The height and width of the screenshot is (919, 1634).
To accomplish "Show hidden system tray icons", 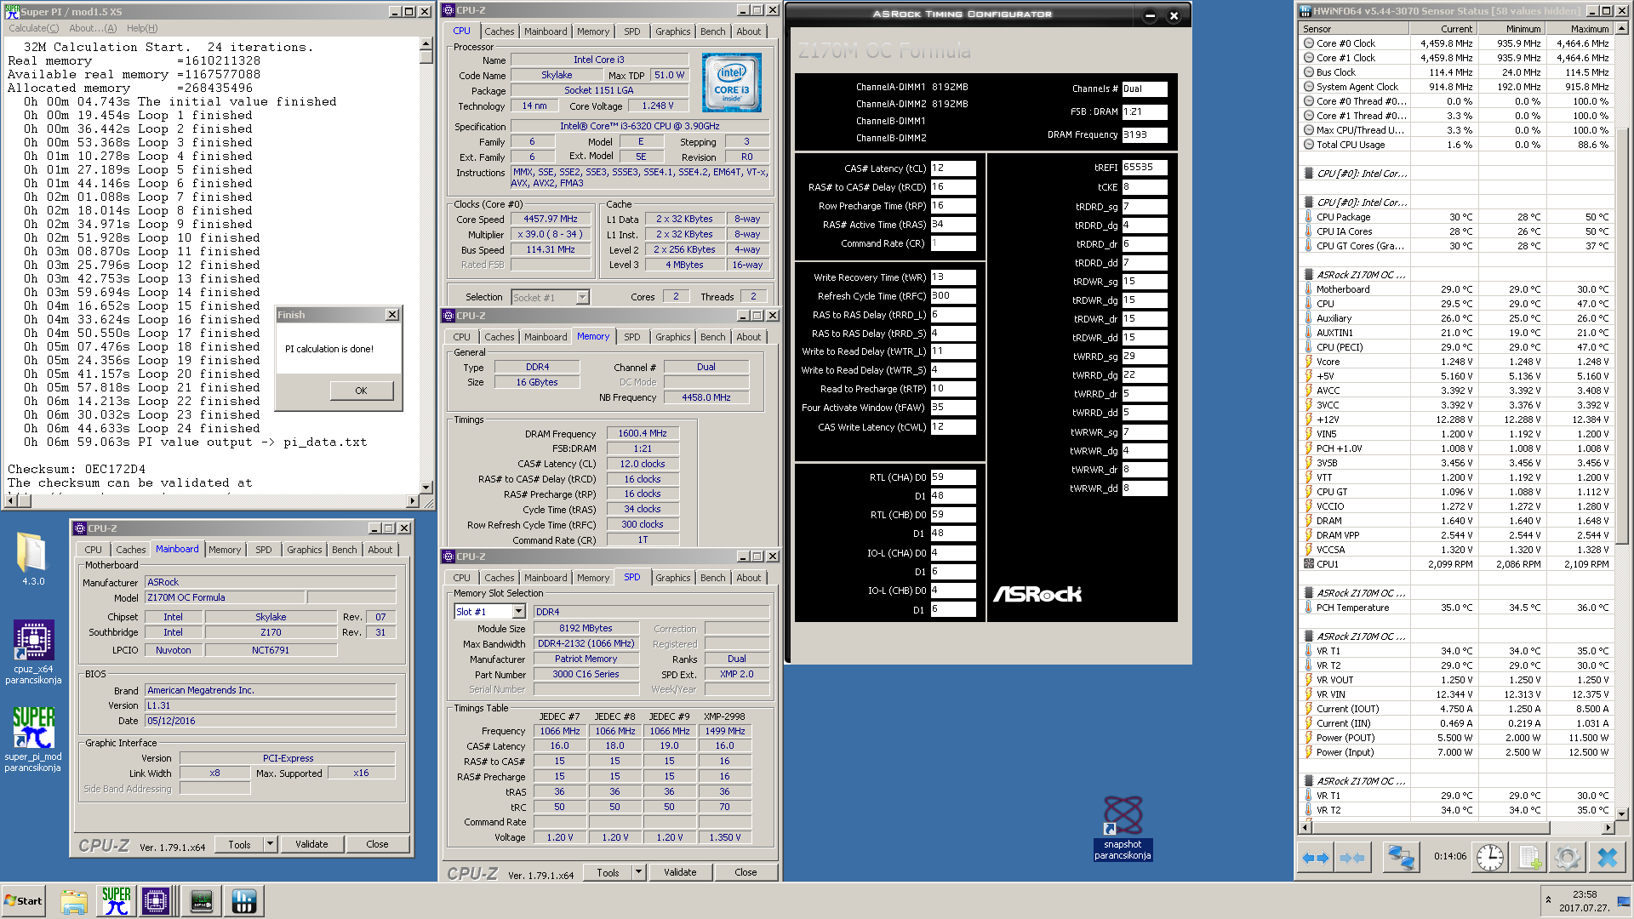I will [1548, 899].
